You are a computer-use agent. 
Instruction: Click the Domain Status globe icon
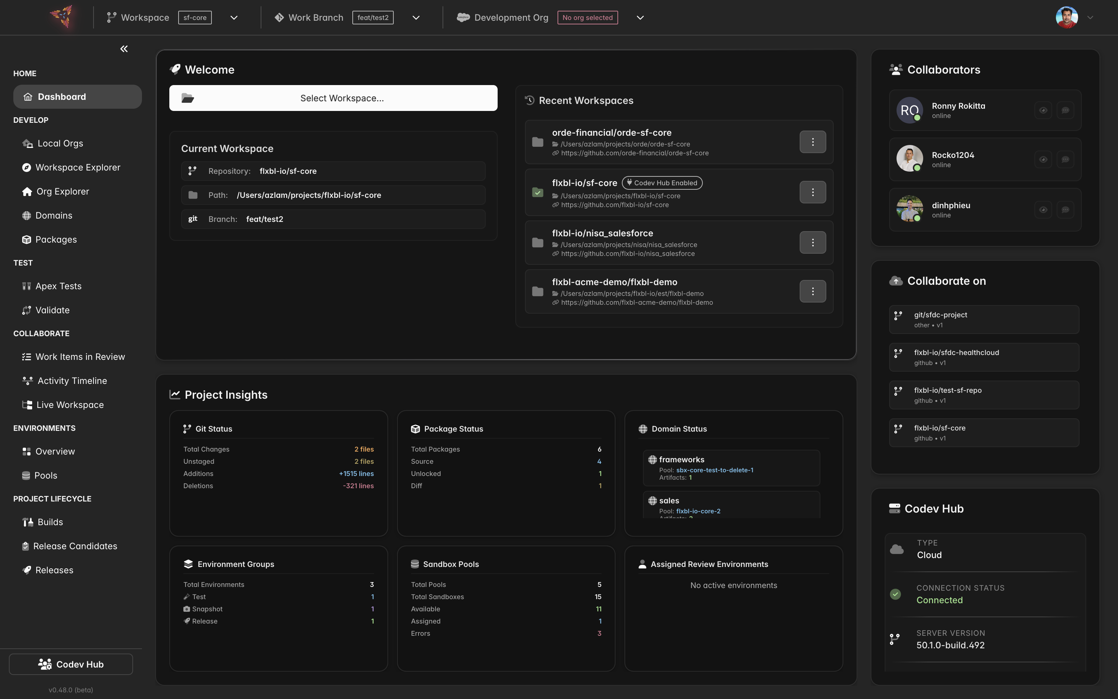click(643, 429)
